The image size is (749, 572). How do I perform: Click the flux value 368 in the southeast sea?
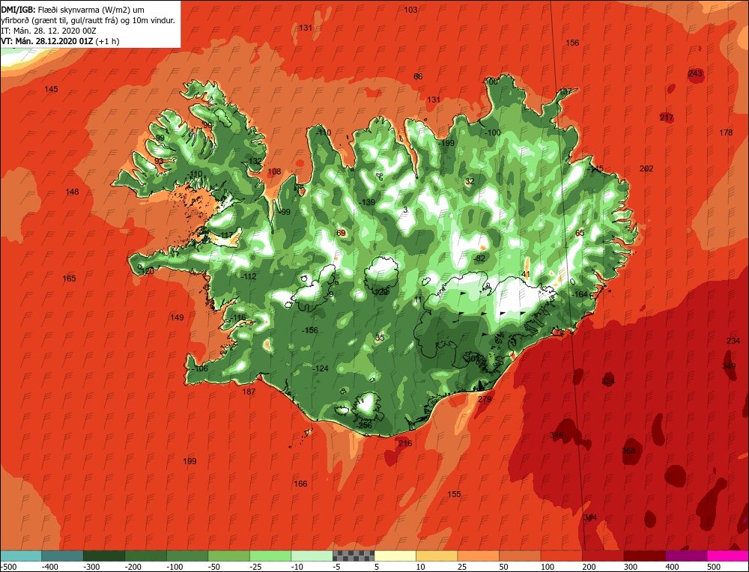(x=628, y=451)
